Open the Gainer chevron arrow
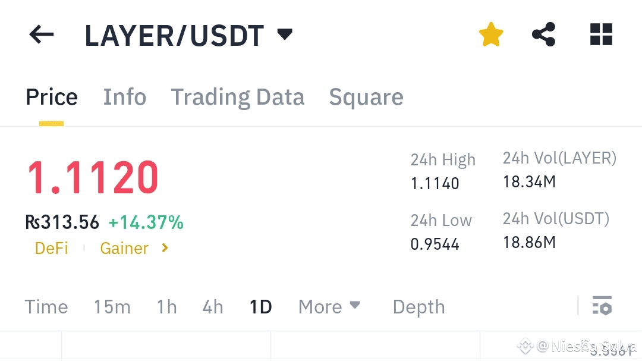The height and width of the screenshot is (361, 642). 165,248
